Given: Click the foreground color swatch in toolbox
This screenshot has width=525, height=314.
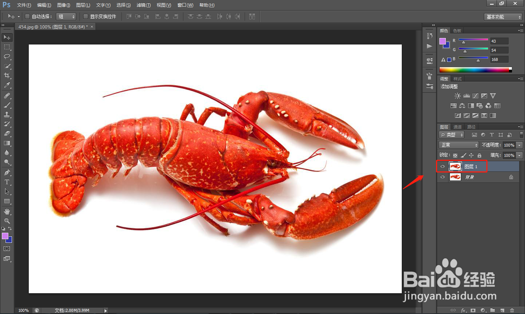Looking at the screenshot, I should tap(5, 236).
